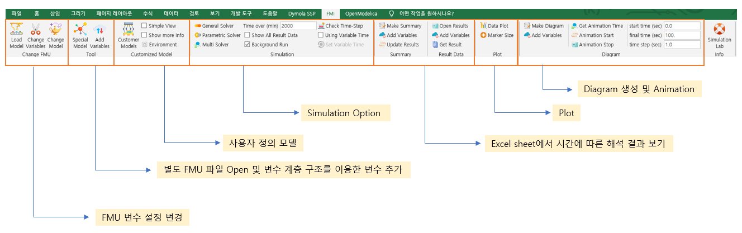Enable the Simple View checkbox
Viewport: 742px width, 233px height.
[x=145, y=26]
